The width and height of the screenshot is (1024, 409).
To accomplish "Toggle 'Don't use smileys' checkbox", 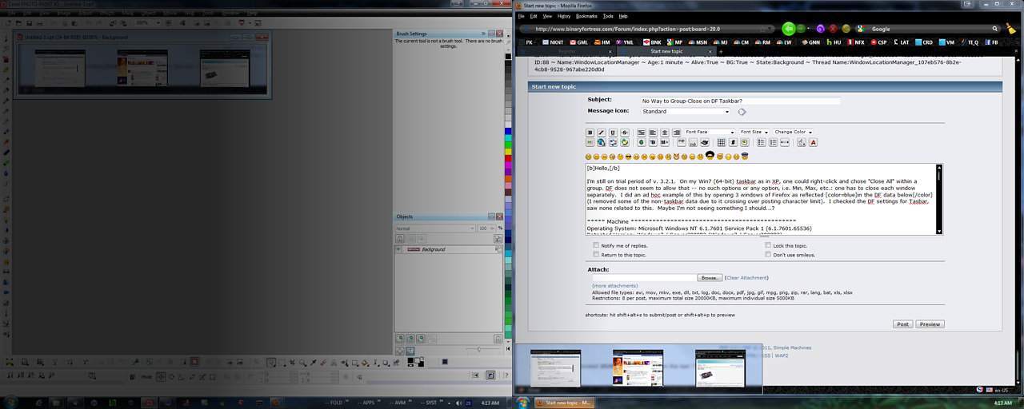I will 768,254.
